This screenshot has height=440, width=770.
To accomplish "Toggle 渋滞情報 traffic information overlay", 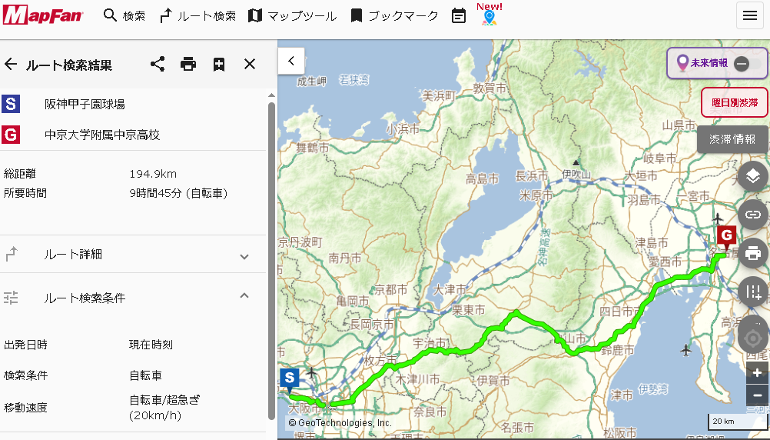I will [732, 139].
